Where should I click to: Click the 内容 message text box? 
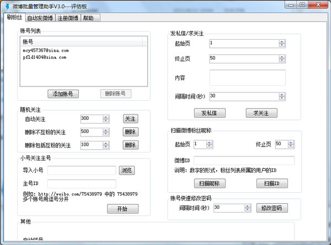247,78
